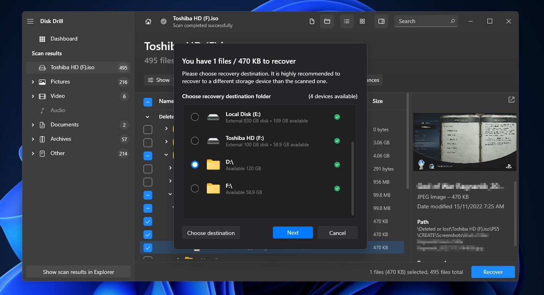
Task: Toggle the preview pane icon
Action: point(381,21)
